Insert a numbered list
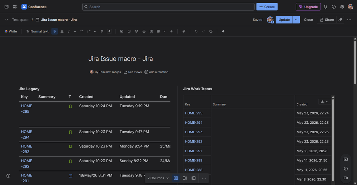 click(x=89, y=31)
